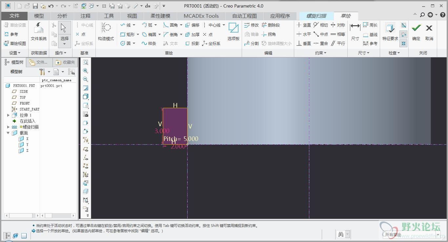The height and width of the screenshot is (242, 448).
Task: Open the 文件 menu
Action: coord(14,16)
